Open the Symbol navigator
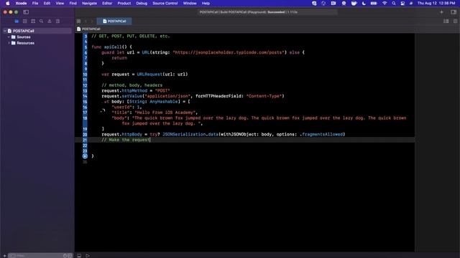Screen dimensions: 460x258 [x=33, y=21]
